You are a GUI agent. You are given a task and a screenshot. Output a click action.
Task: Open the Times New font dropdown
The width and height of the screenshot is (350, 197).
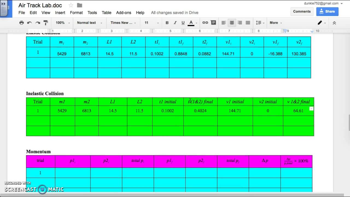coord(123,23)
